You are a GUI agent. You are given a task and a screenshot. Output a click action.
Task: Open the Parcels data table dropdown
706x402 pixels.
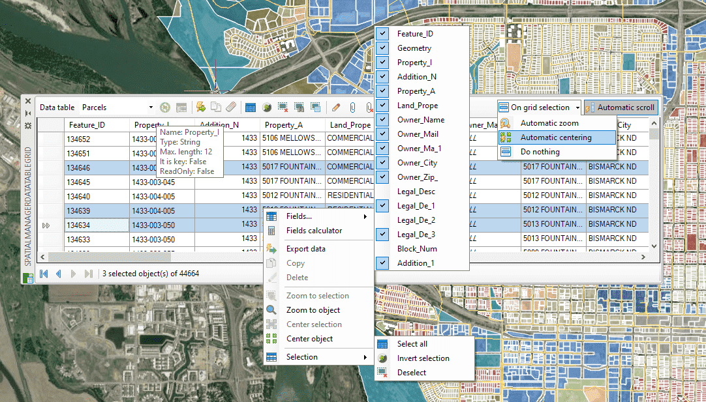151,108
